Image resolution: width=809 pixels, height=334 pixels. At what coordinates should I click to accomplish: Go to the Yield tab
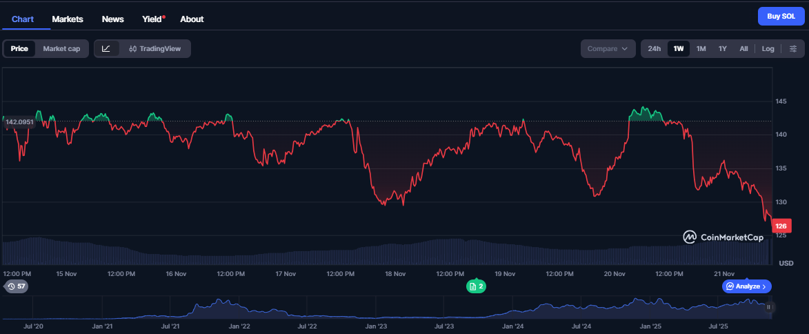[x=152, y=19]
